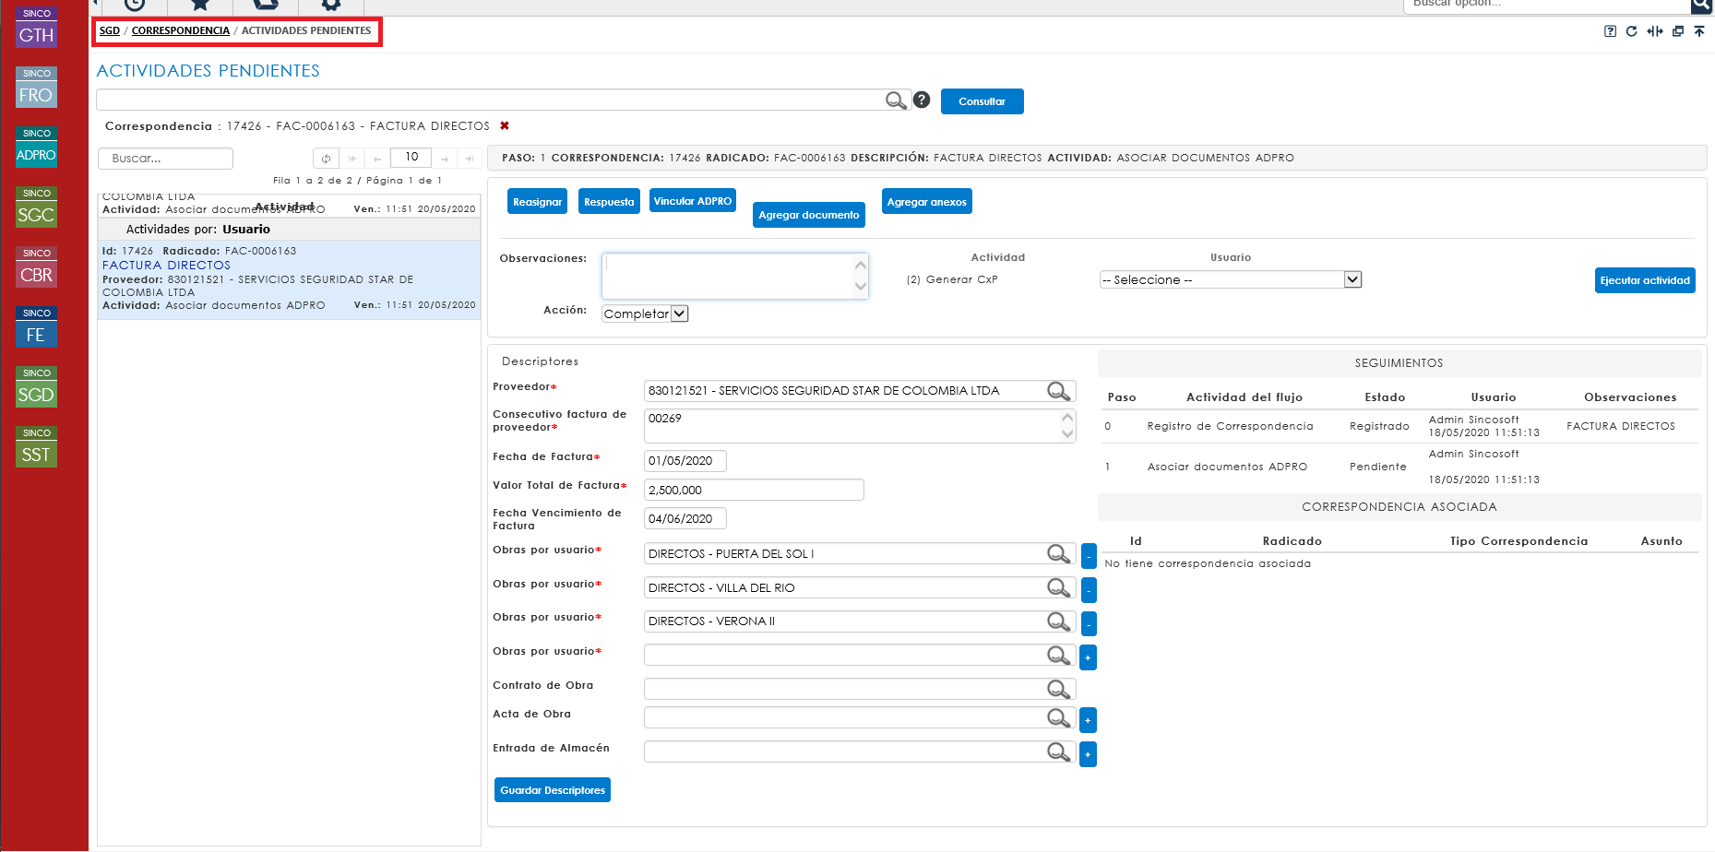Go to first page of activities list
Image resolution: width=1715 pixels, height=852 pixels.
tap(352, 159)
